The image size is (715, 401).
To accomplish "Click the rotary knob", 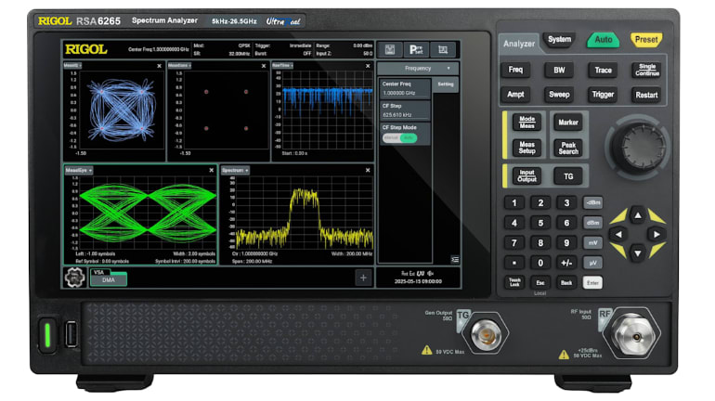I will [x=638, y=147].
